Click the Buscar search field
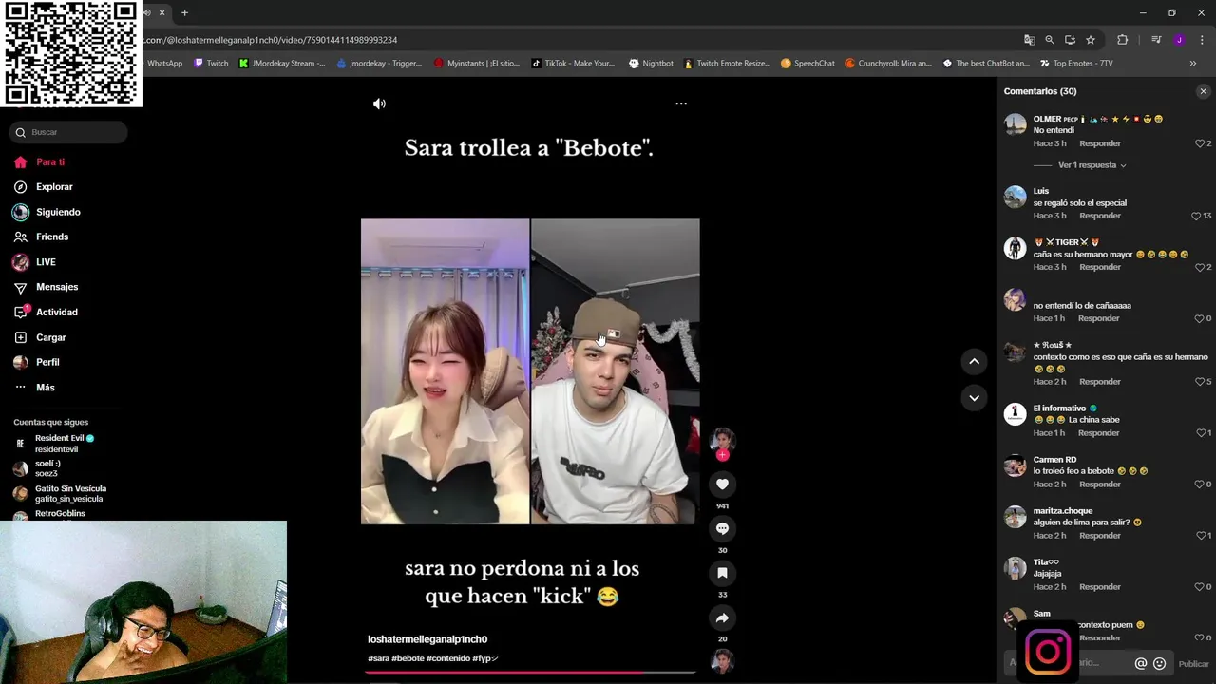 pyautogui.click(x=68, y=132)
